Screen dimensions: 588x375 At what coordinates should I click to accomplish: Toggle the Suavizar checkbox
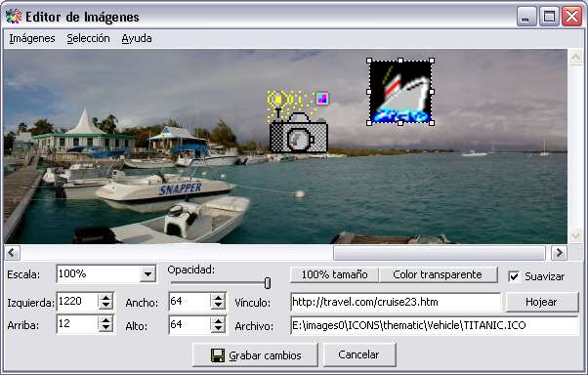point(514,276)
